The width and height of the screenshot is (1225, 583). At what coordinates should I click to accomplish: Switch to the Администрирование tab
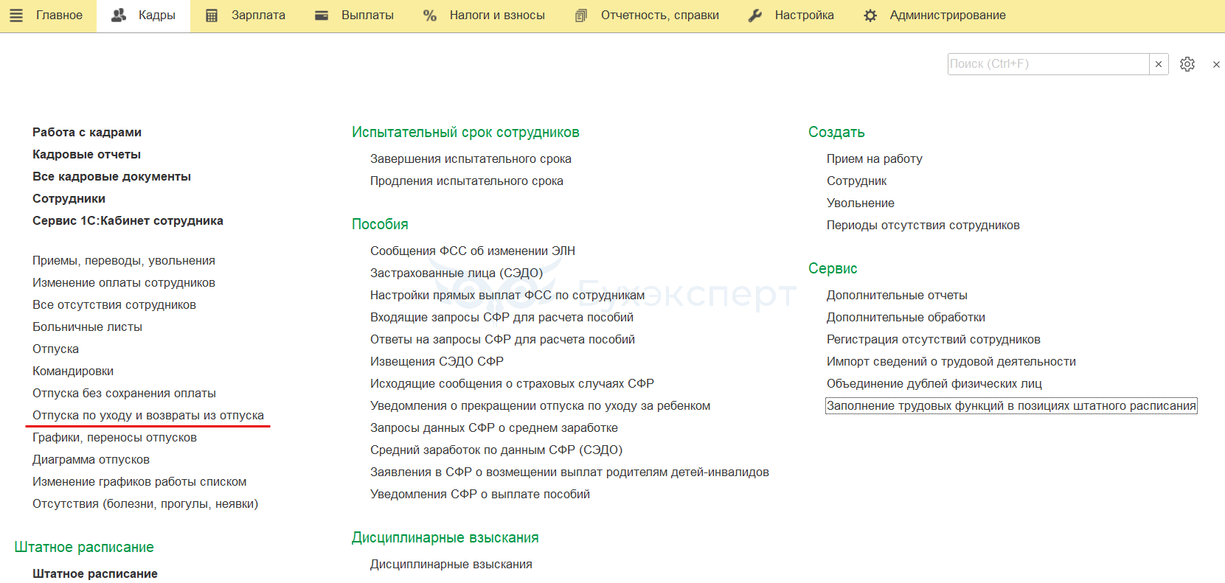coord(948,15)
